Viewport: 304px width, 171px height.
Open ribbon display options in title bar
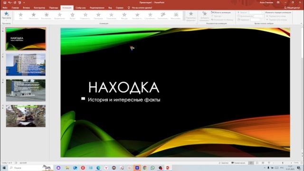[x=278, y=2]
